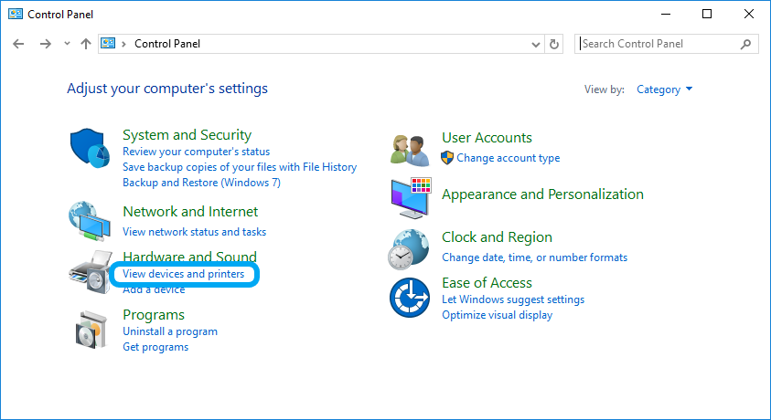Screen dimensions: 771x420
Task: Go up one level with up arrow
Action: click(86, 44)
